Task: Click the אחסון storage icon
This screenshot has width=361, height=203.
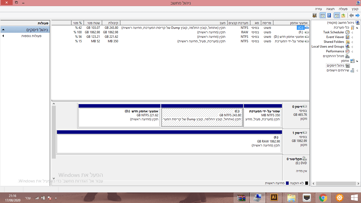Action: (353, 61)
